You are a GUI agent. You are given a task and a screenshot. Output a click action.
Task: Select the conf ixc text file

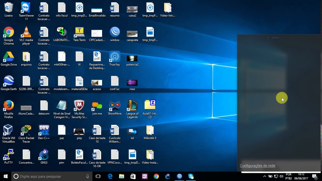115,83
